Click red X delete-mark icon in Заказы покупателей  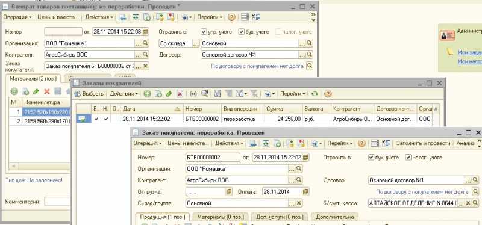coord(180,94)
